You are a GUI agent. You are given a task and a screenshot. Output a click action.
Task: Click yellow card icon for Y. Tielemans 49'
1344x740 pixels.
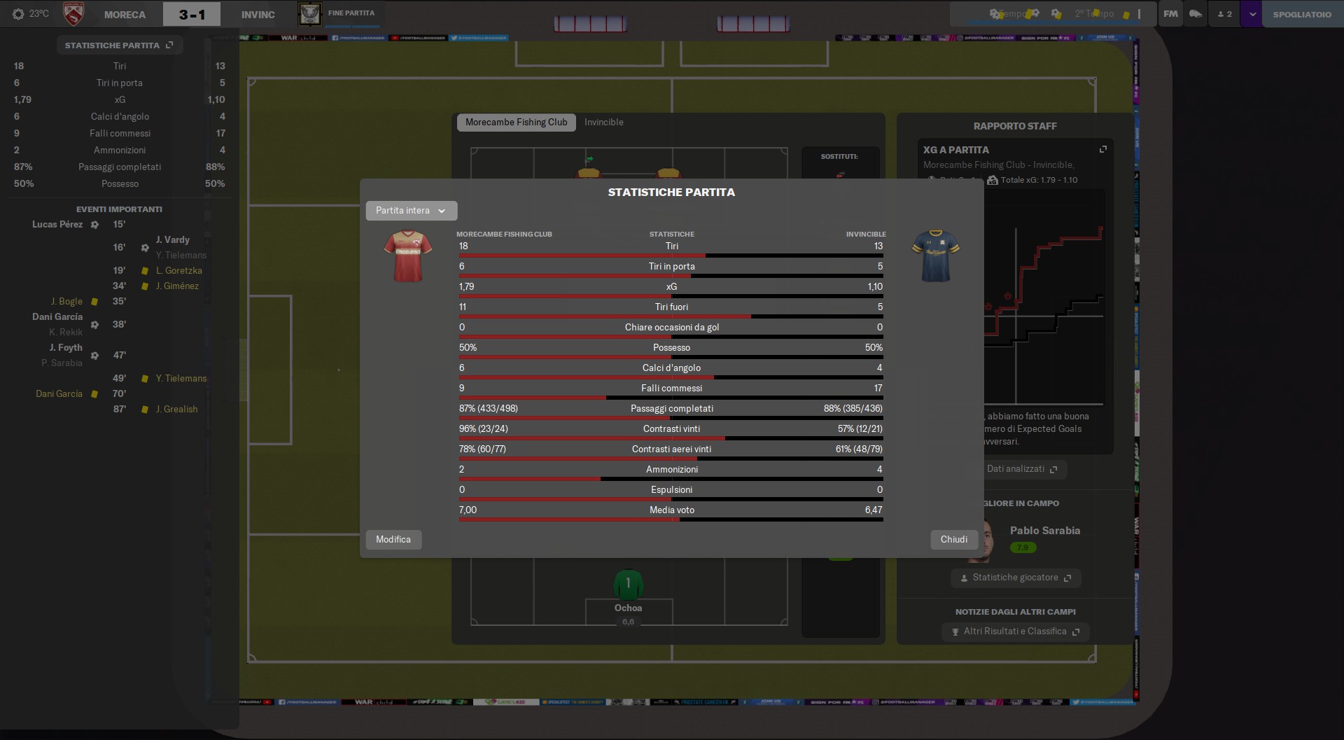145,379
